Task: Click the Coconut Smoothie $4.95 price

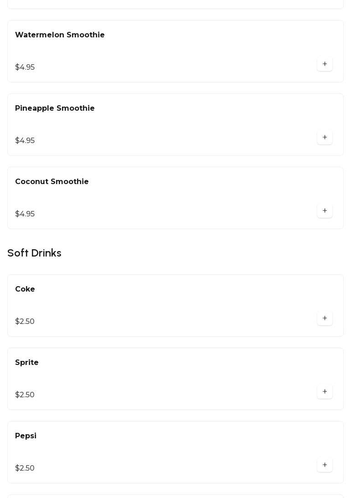Action: click(25, 214)
